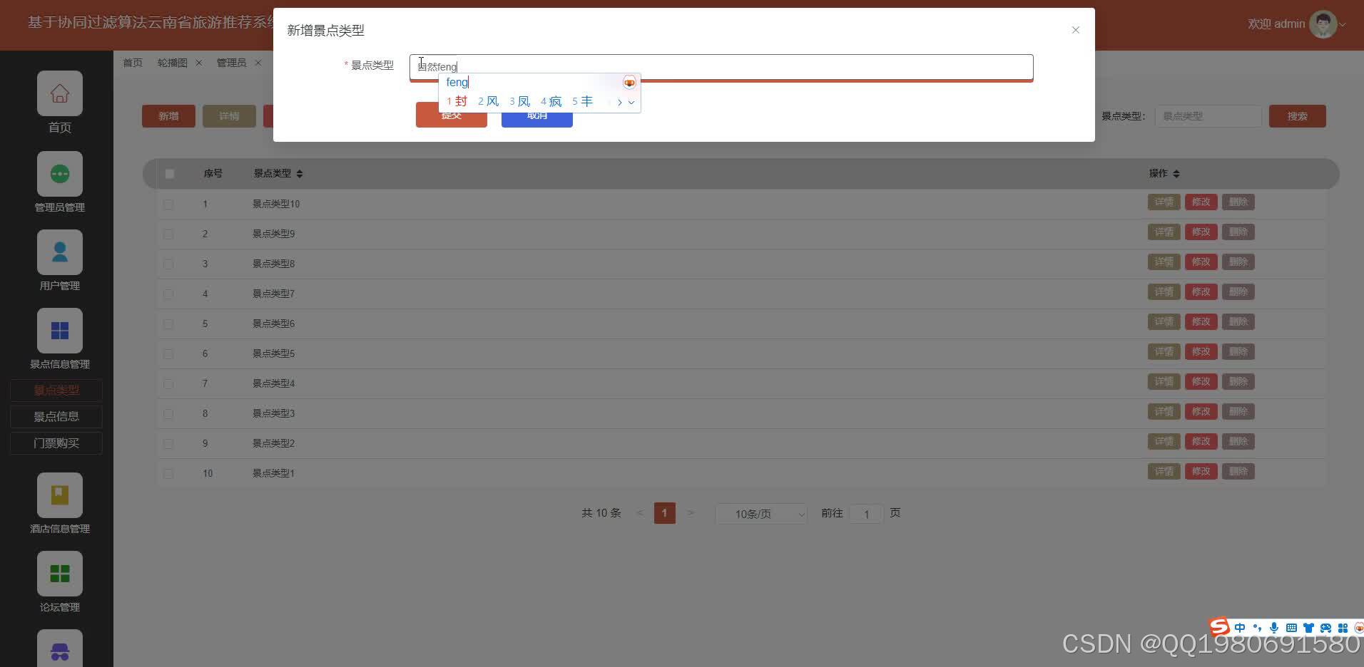Open the 10条/页 page size dropdown

pos(761,514)
